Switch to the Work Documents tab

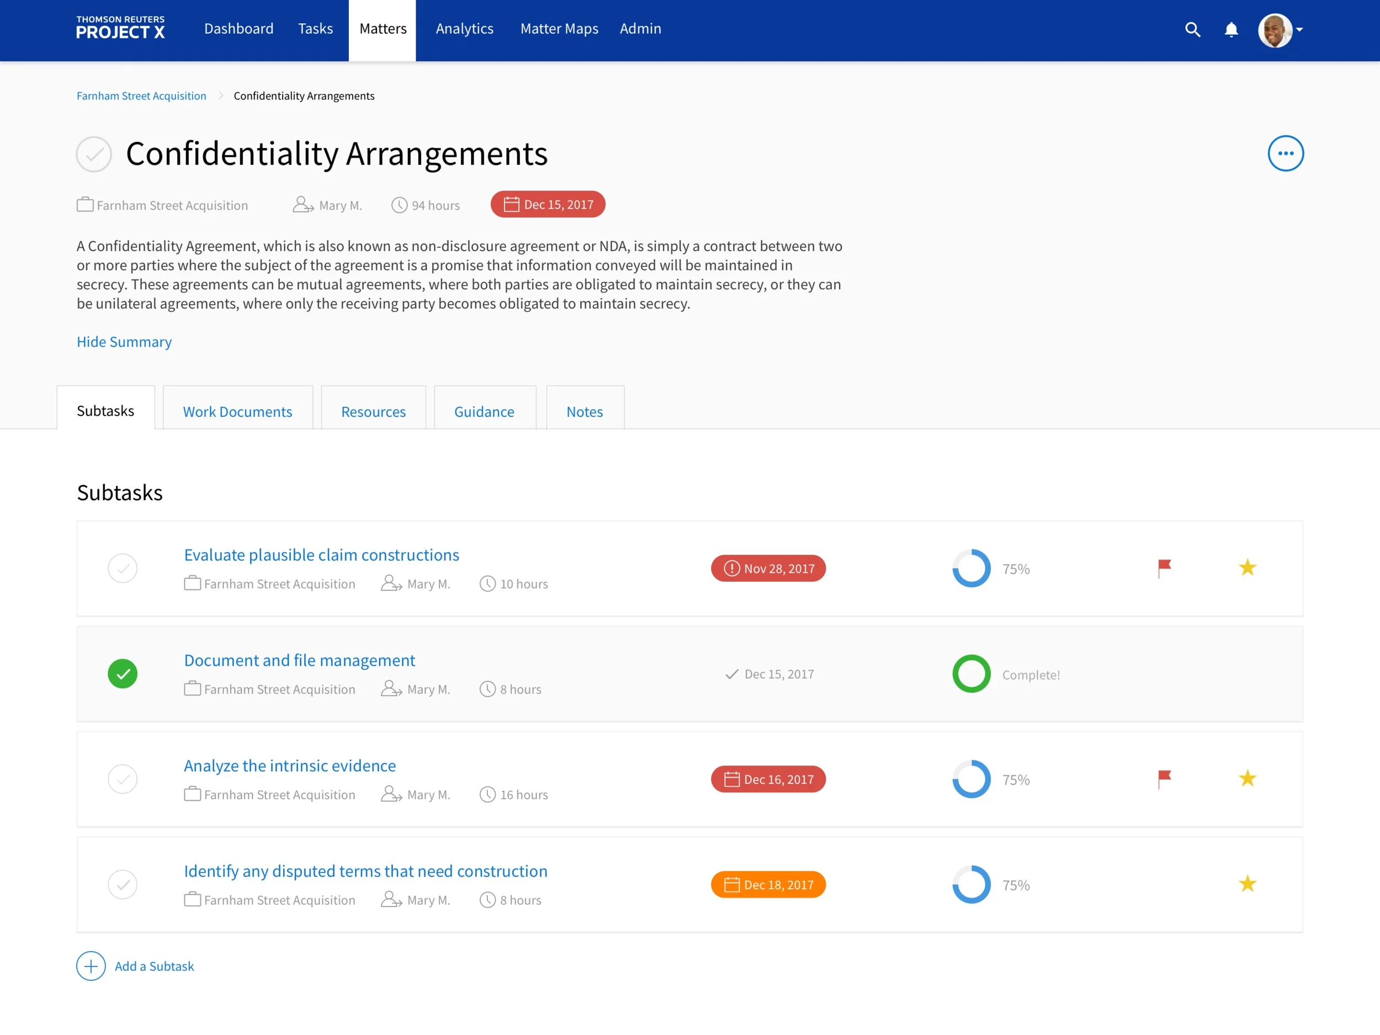(237, 412)
